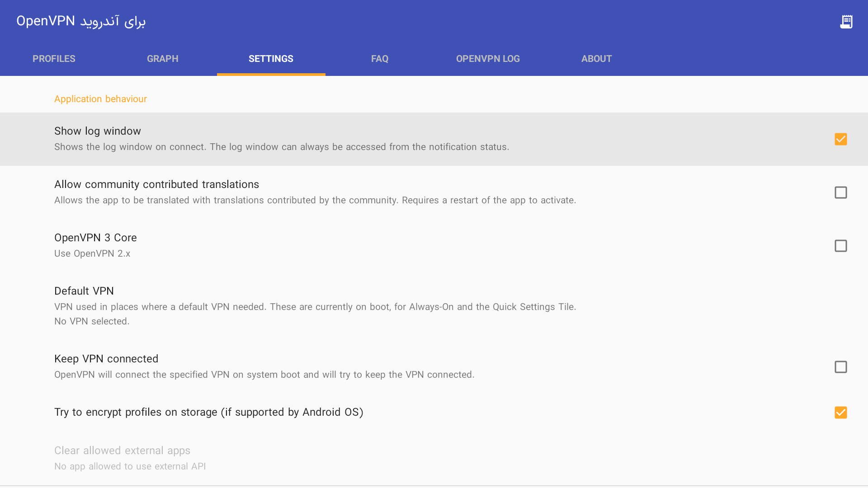Switch to the GRAPH tab
868x488 pixels.
pyautogui.click(x=162, y=59)
